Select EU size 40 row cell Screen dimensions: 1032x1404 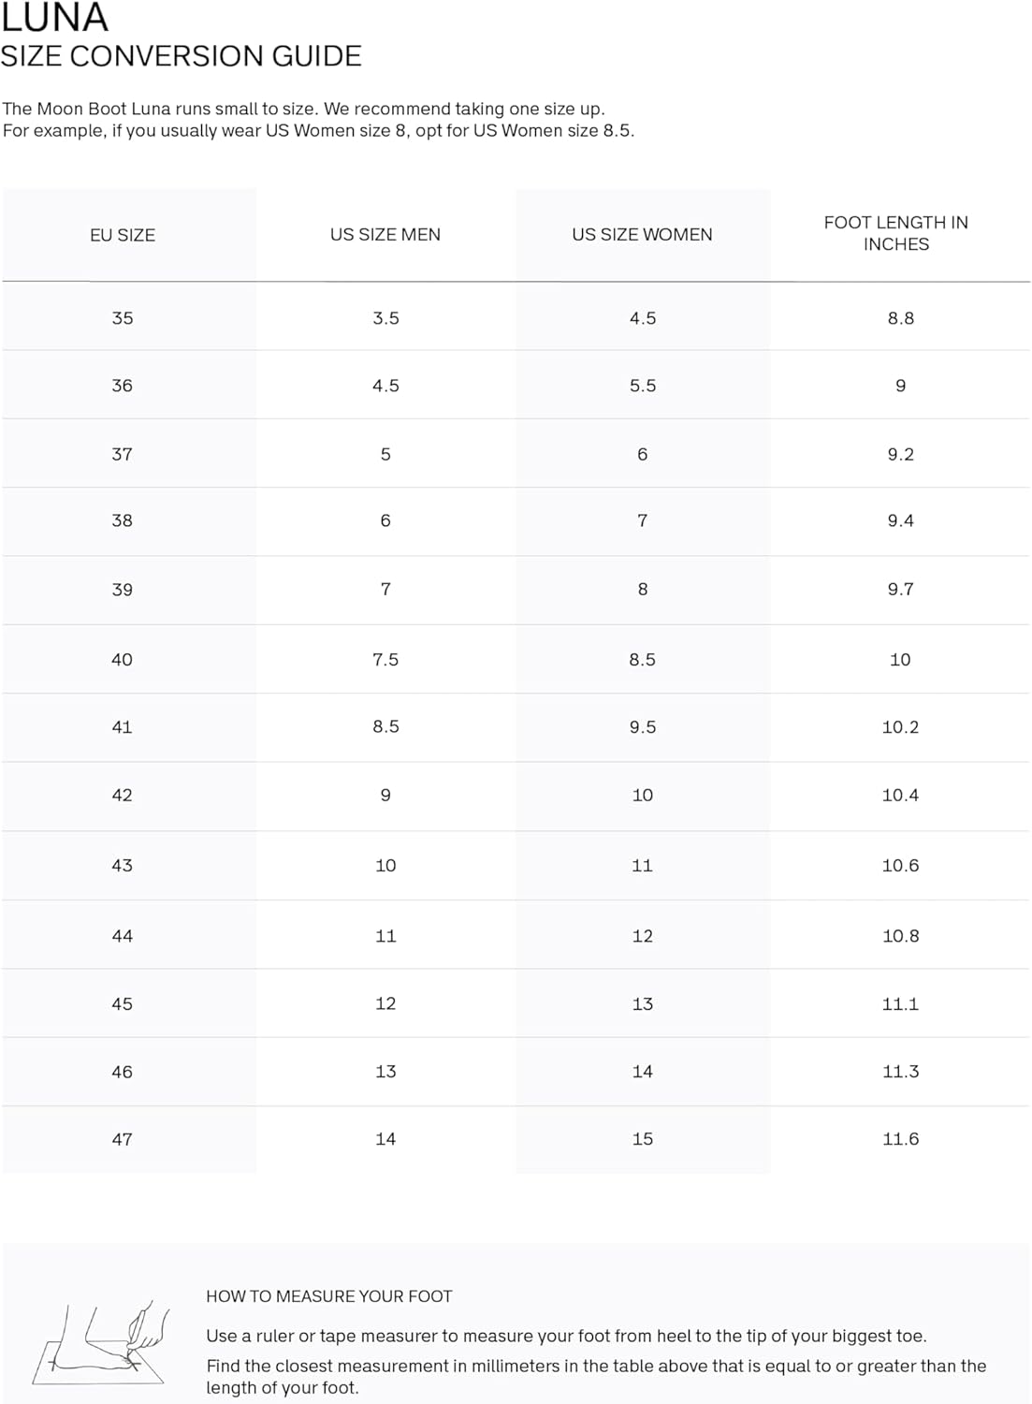[123, 659]
